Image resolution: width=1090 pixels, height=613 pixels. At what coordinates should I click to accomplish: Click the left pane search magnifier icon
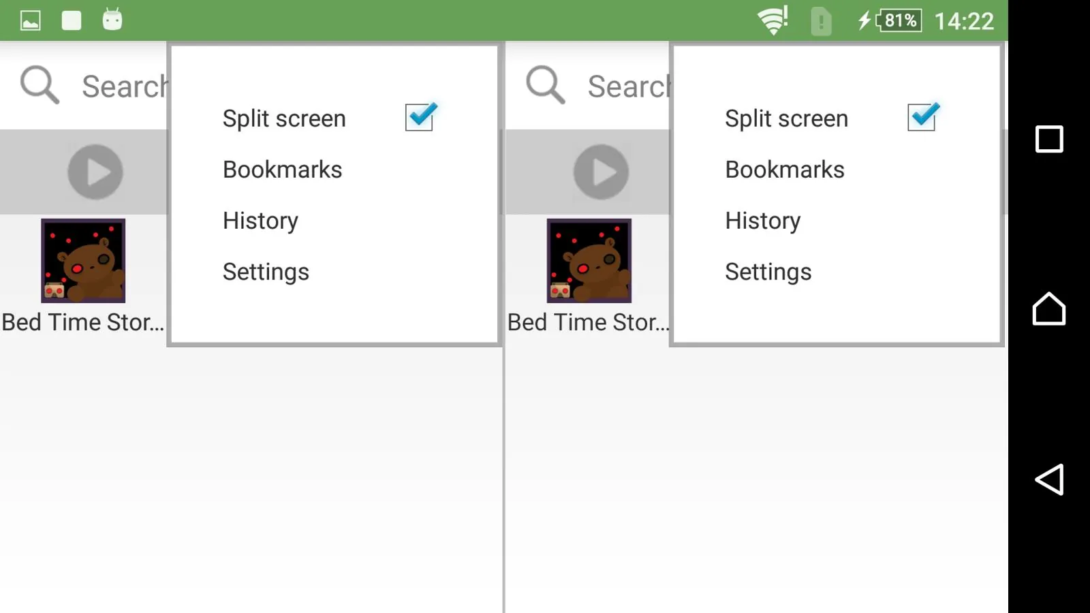coord(40,85)
